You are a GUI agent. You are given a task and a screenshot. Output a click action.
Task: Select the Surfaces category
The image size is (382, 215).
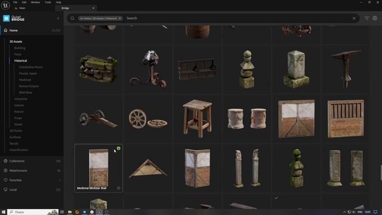(x=15, y=137)
